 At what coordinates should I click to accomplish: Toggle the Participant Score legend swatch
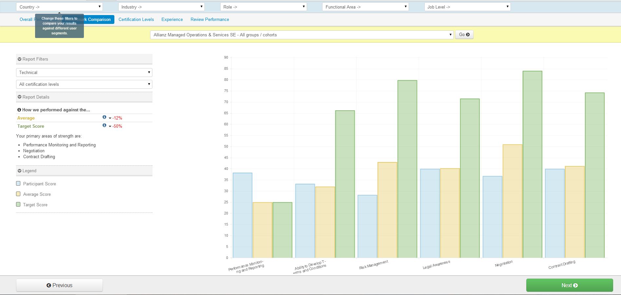pos(18,183)
